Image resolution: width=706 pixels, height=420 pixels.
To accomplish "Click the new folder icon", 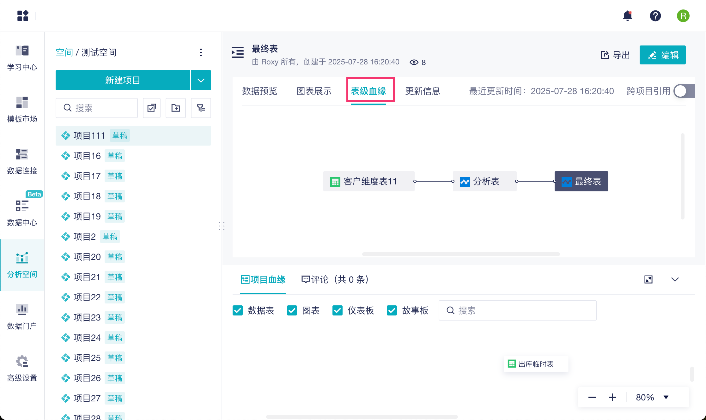I will (176, 108).
